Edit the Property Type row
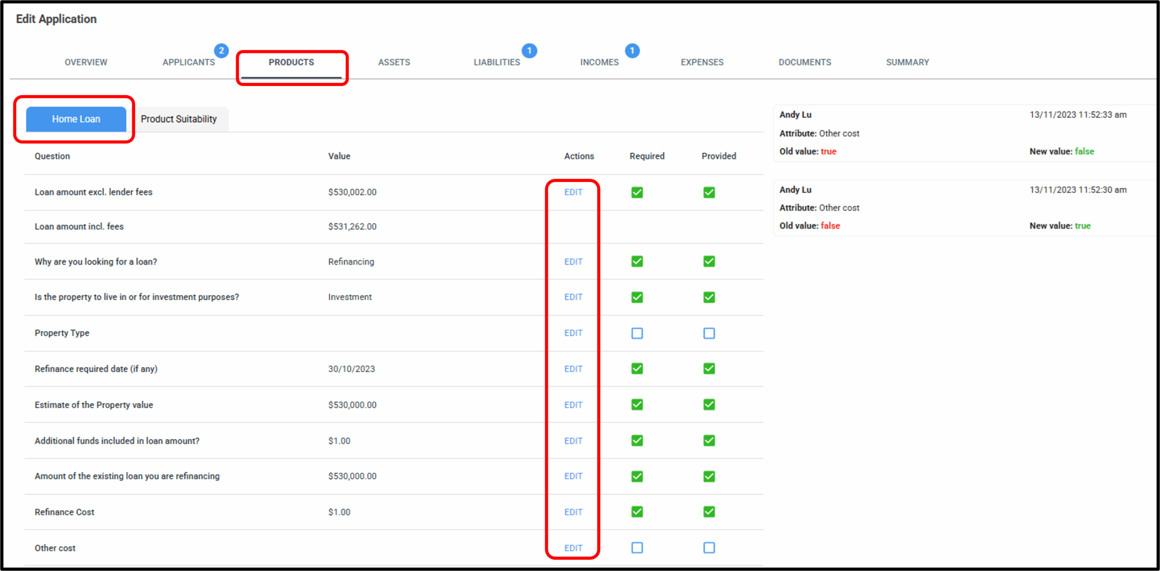 point(573,333)
